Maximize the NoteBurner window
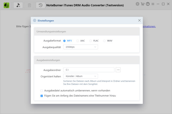172x114 pixels. (x=163, y=4)
